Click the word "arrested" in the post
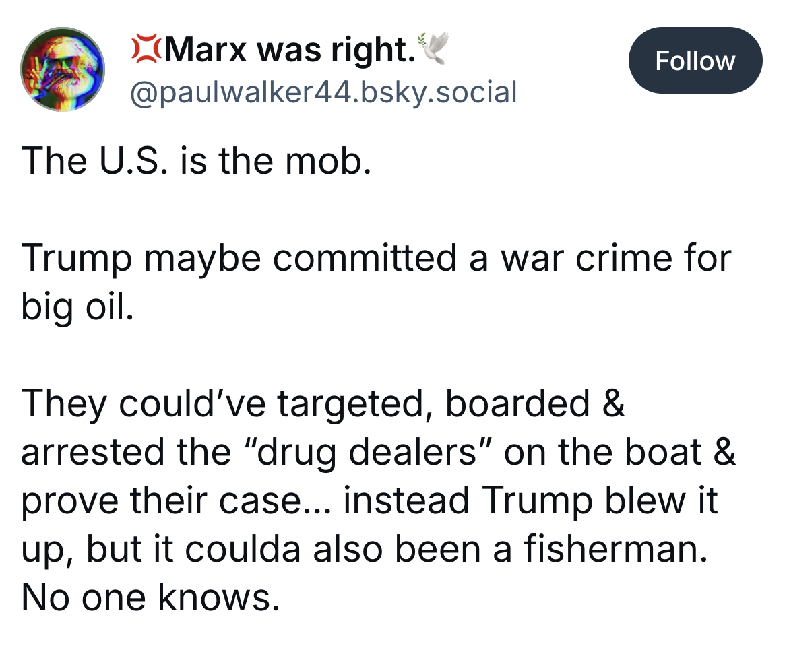This screenshot has width=787, height=648. coord(92,453)
